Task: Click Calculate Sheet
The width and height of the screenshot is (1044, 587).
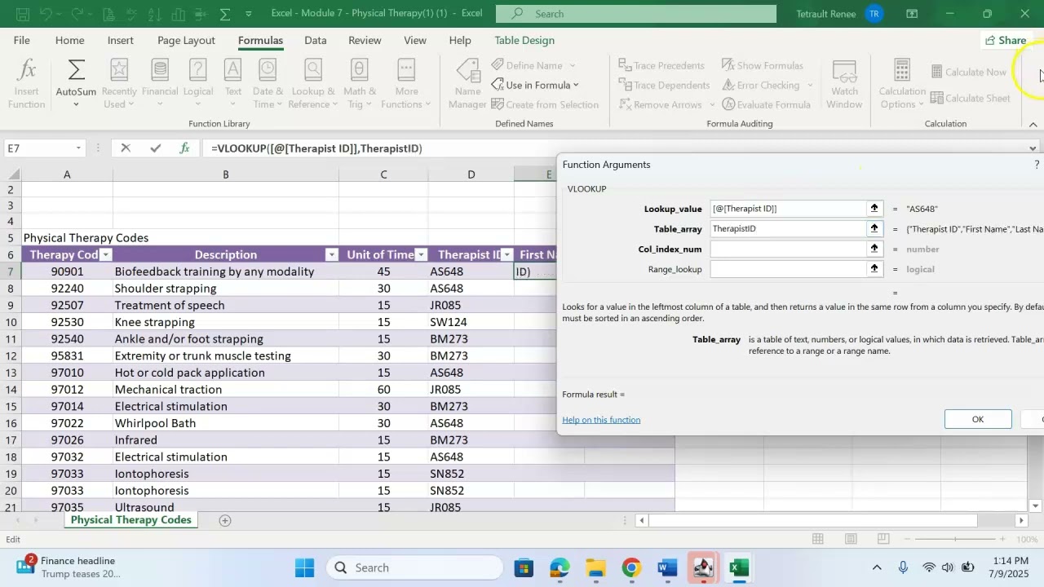Action: (x=971, y=98)
